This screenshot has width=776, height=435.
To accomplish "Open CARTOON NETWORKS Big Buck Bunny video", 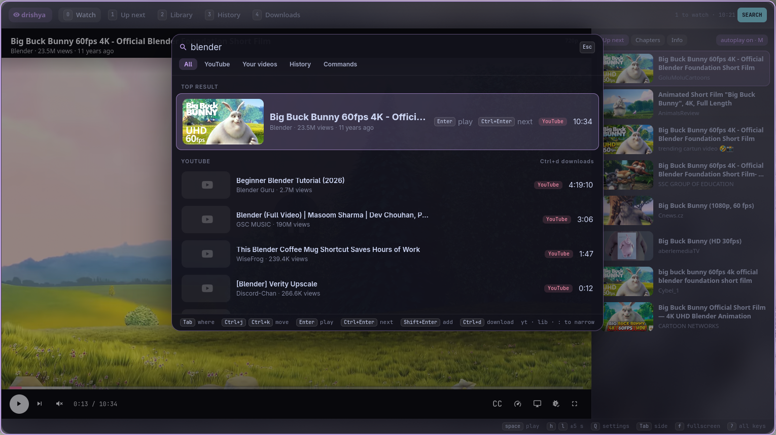I will [686, 317].
